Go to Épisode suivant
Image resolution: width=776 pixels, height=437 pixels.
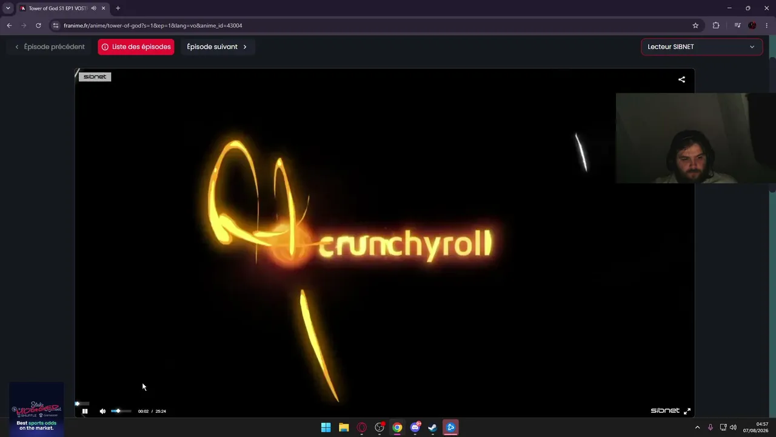217,47
